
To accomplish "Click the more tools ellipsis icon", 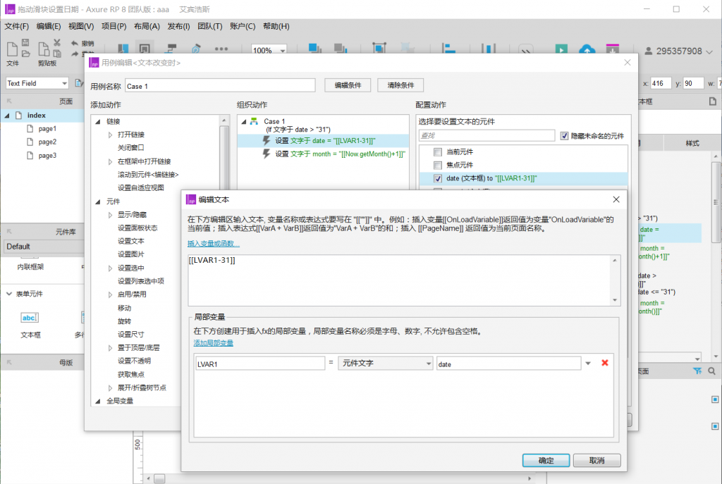I will point(221,49).
